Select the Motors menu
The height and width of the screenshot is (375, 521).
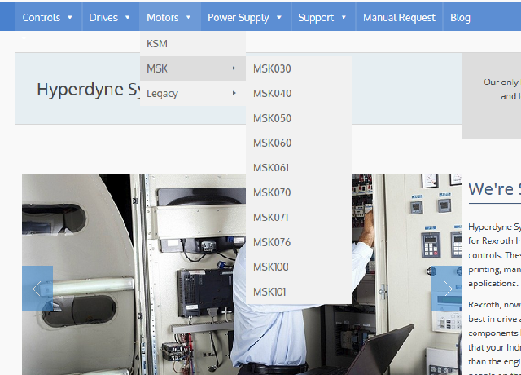[170, 17]
